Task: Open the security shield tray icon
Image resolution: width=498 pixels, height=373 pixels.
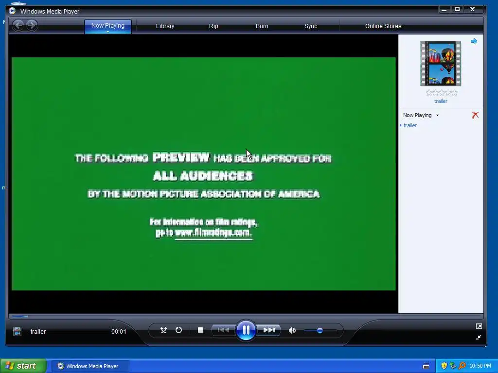Action: 444,366
